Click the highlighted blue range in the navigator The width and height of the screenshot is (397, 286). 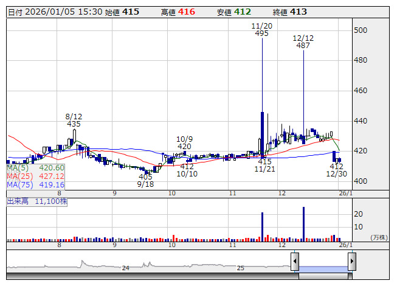[323, 268]
